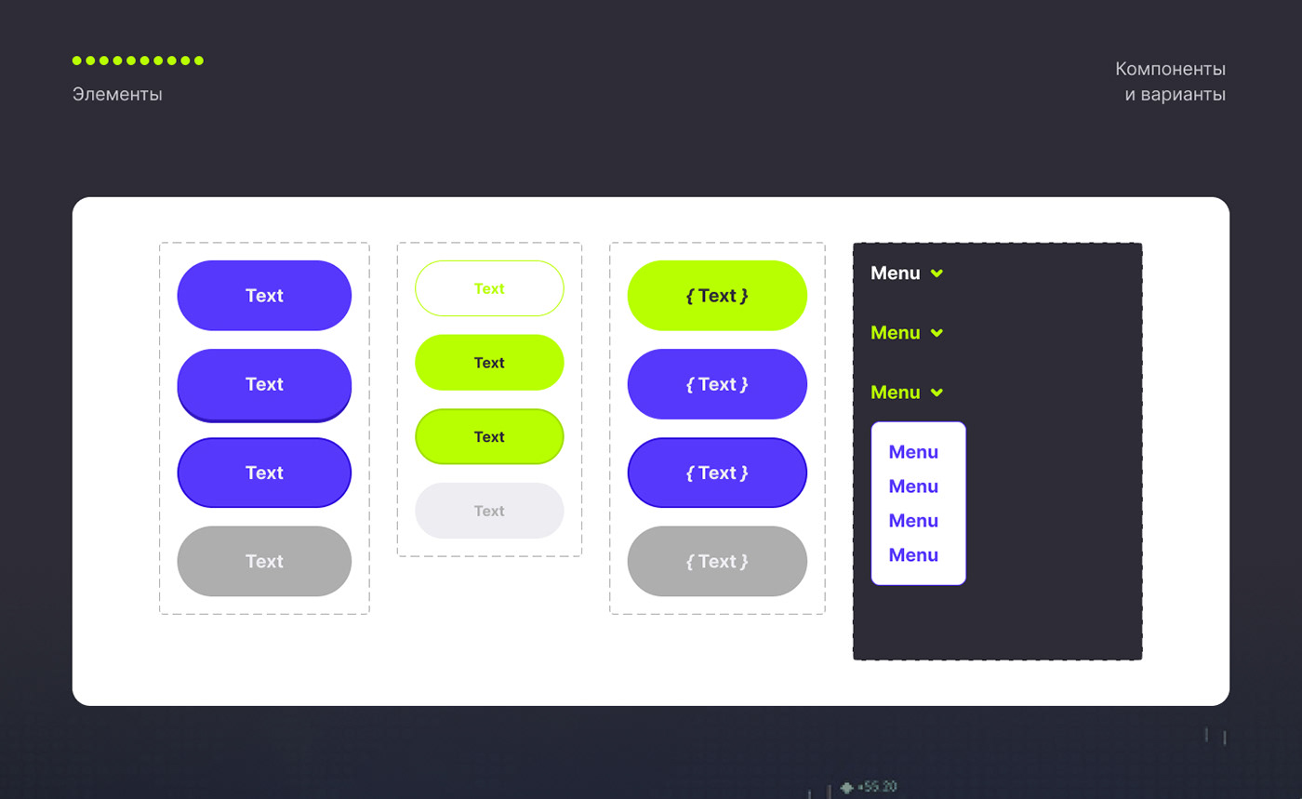This screenshot has height=799, width=1302.
Task: Click the dark-outlined purple Text button without braces
Action: [264, 473]
